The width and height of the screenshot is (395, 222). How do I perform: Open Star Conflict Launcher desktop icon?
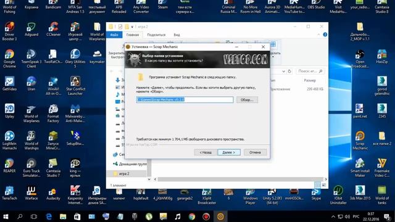point(75,86)
